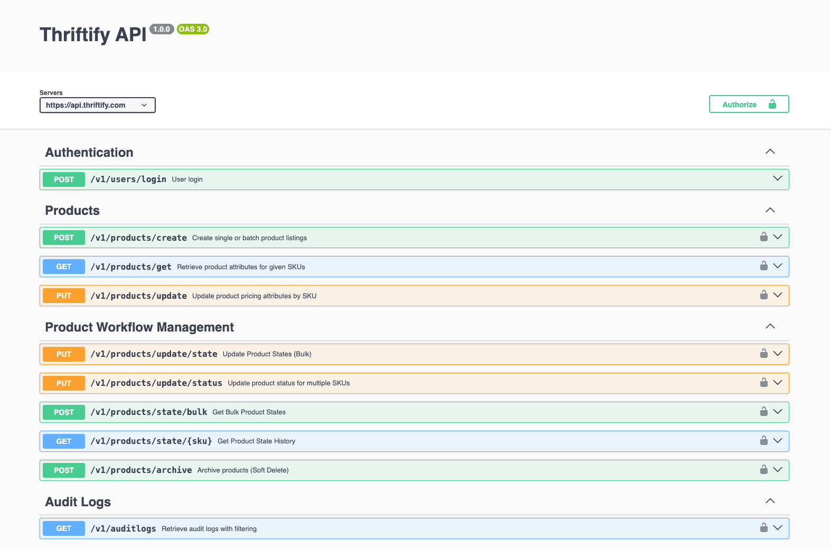
Task: Click lock icon on /v1/products/update row
Action: point(764,295)
